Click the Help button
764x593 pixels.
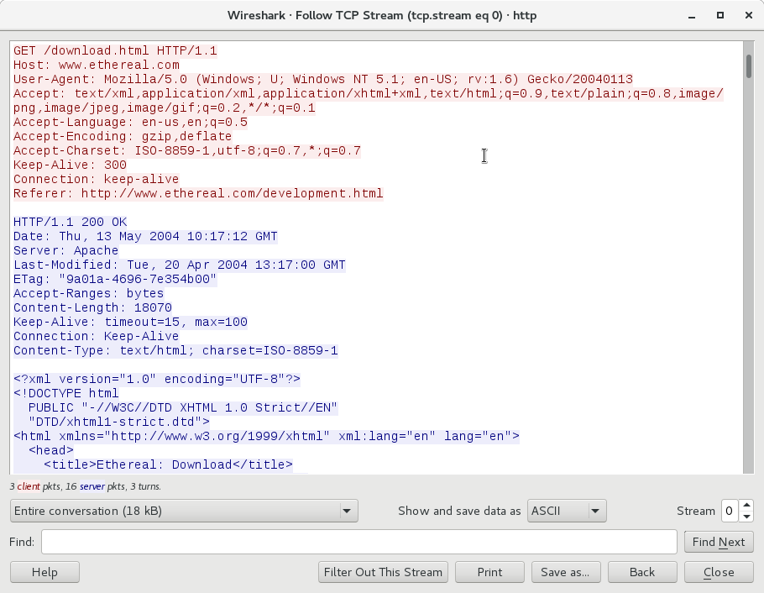[x=44, y=572]
